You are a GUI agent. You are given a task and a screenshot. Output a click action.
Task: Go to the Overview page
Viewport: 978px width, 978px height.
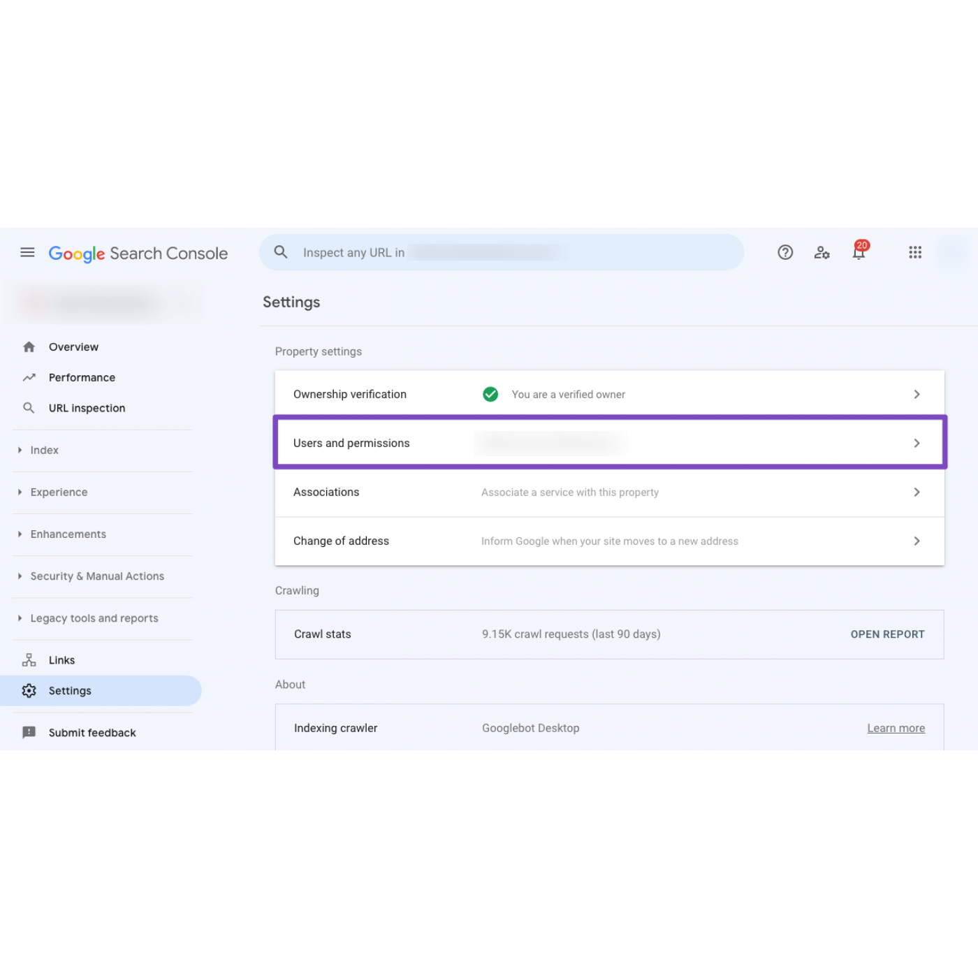pos(73,347)
